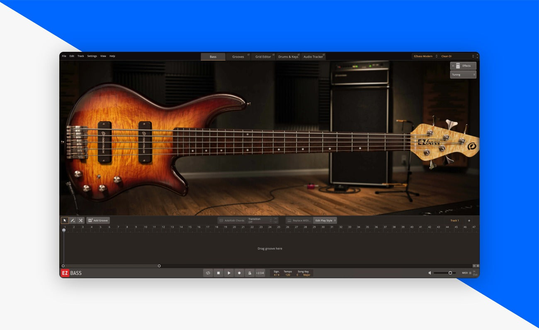Click the Replace MIDI button
Viewport: 539px width, 330px height.
pyautogui.click(x=299, y=221)
